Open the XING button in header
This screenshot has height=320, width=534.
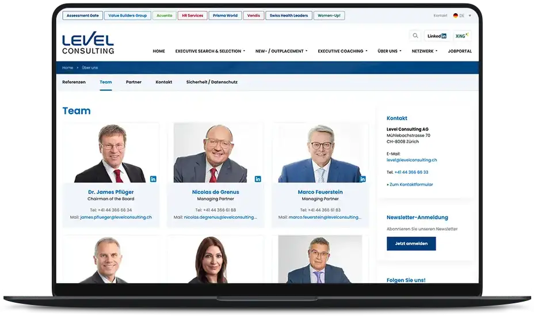(462, 36)
